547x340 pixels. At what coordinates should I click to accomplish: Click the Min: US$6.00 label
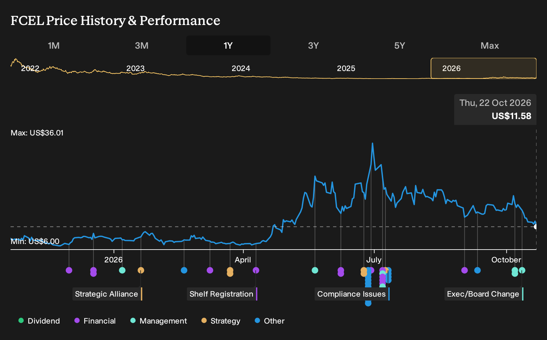point(35,241)
